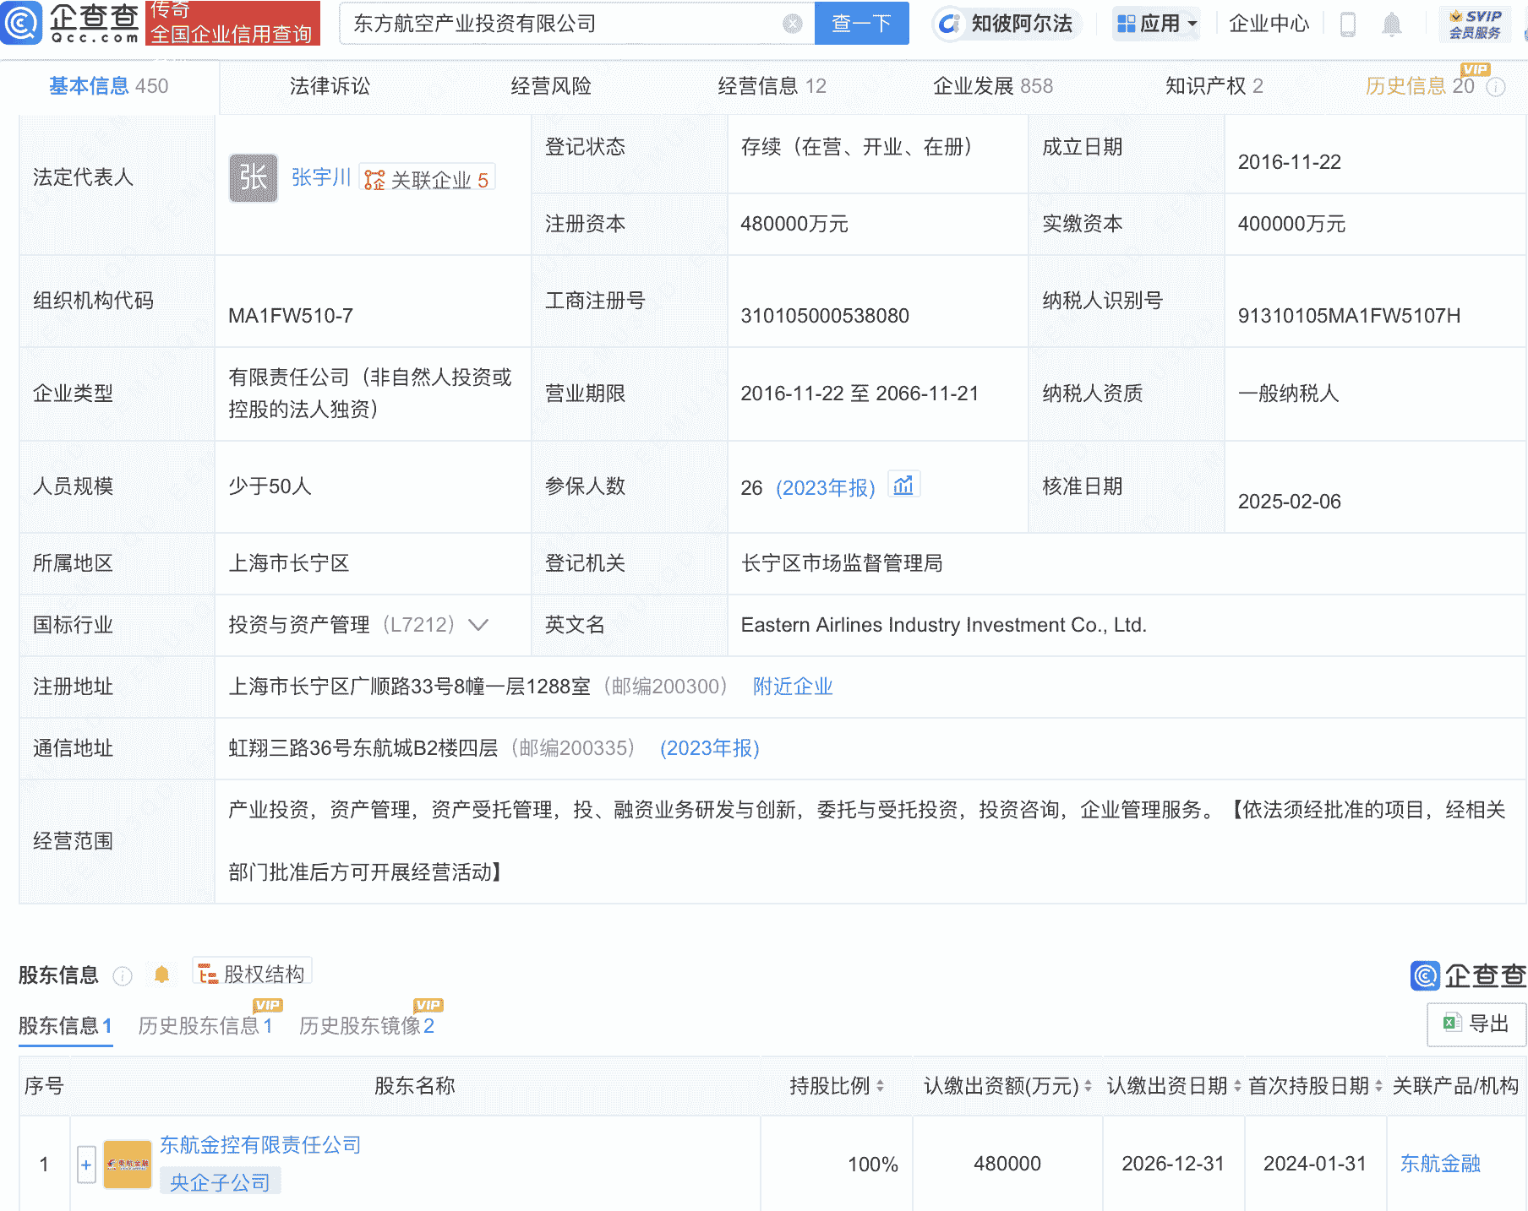Open 知彼阿尔法 via its icon
The width and height of the screenshot is (1528, 1211).
point(950,24)
